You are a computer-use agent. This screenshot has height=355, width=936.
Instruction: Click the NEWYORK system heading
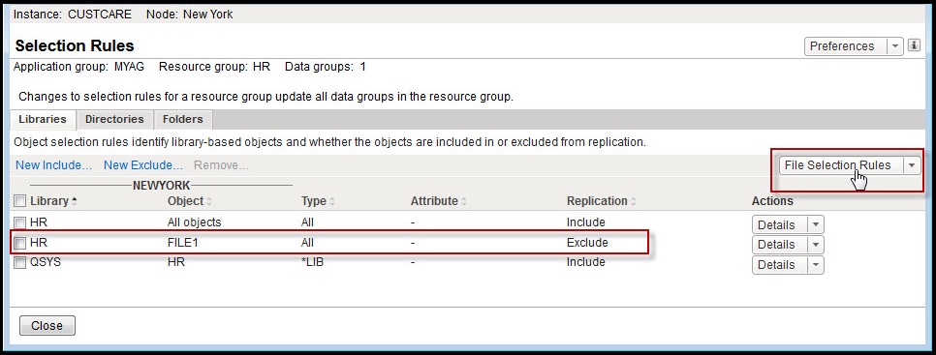161,186
